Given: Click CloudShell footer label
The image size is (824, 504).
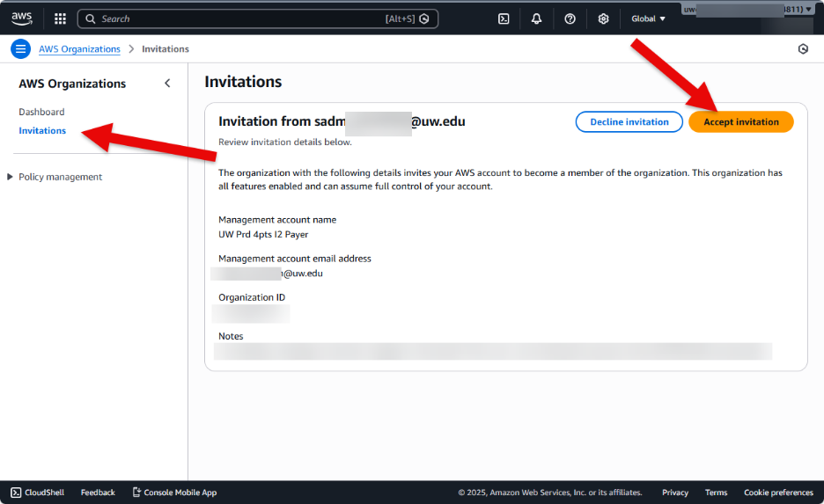Looking at the screenshot, I should tap(45, 493).
